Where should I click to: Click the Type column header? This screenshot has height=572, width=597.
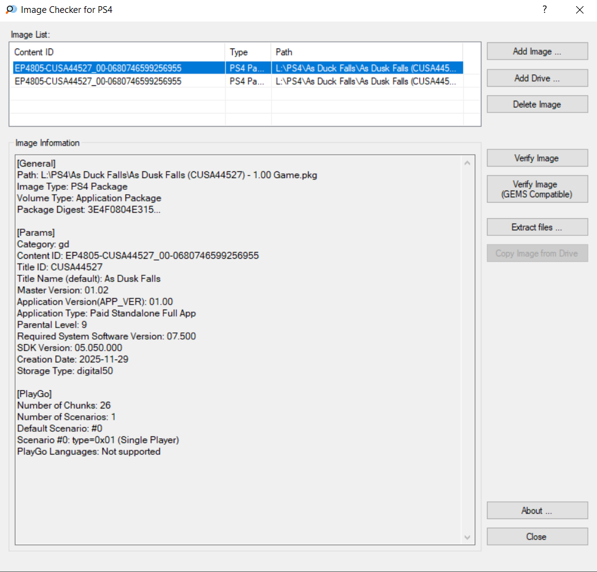[248, 52]
